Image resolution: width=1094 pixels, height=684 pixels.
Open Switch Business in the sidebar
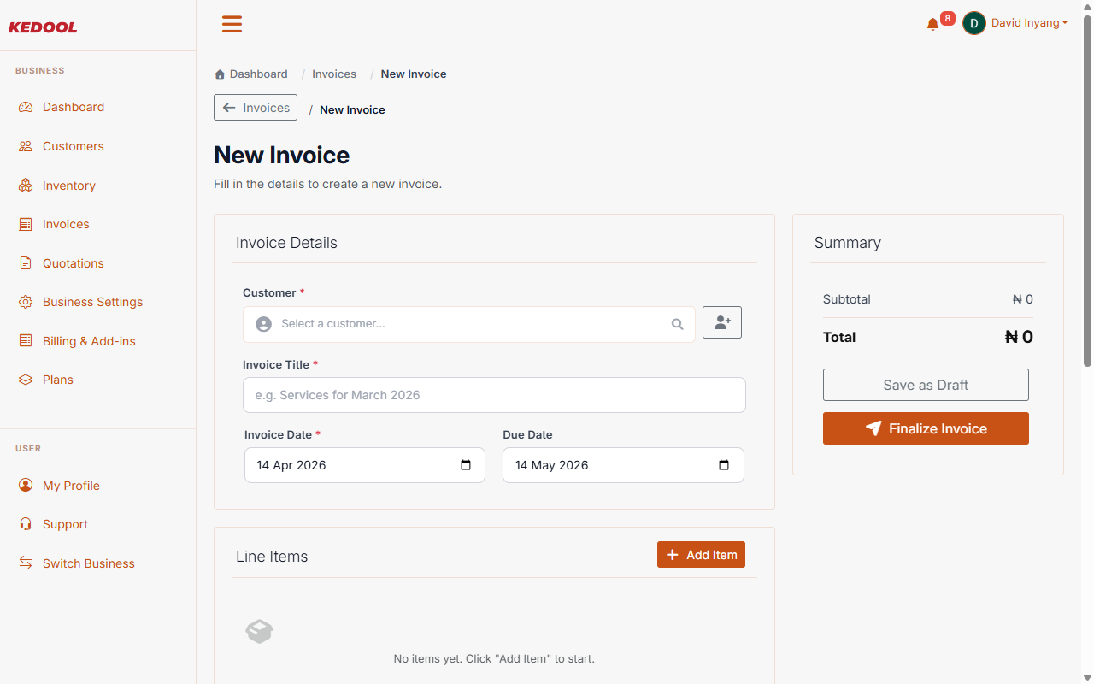coord(89,563)
